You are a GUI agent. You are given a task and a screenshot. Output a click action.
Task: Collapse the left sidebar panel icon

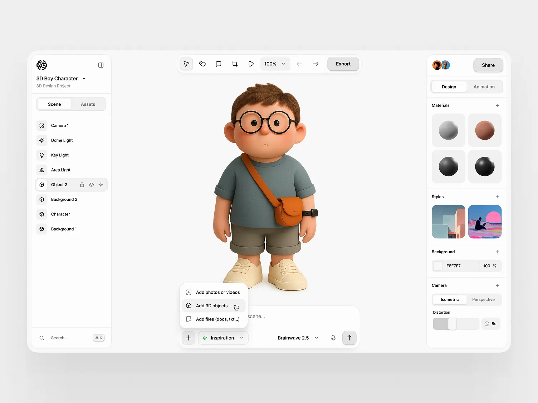(101, 65)
